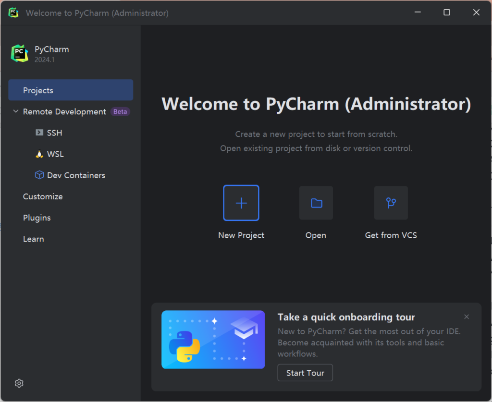
Task: Click the PyCharm icon in the title bar
Action: (x=13, y=12)
